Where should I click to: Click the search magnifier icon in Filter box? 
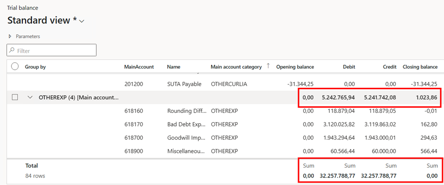point(12,50)
